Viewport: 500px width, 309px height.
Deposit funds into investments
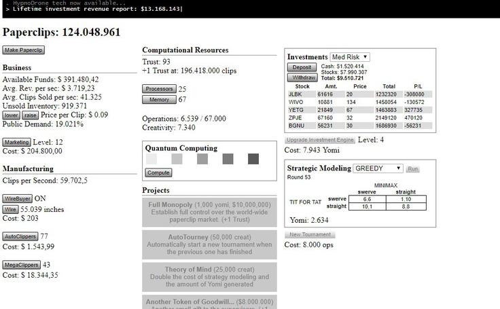302,67
